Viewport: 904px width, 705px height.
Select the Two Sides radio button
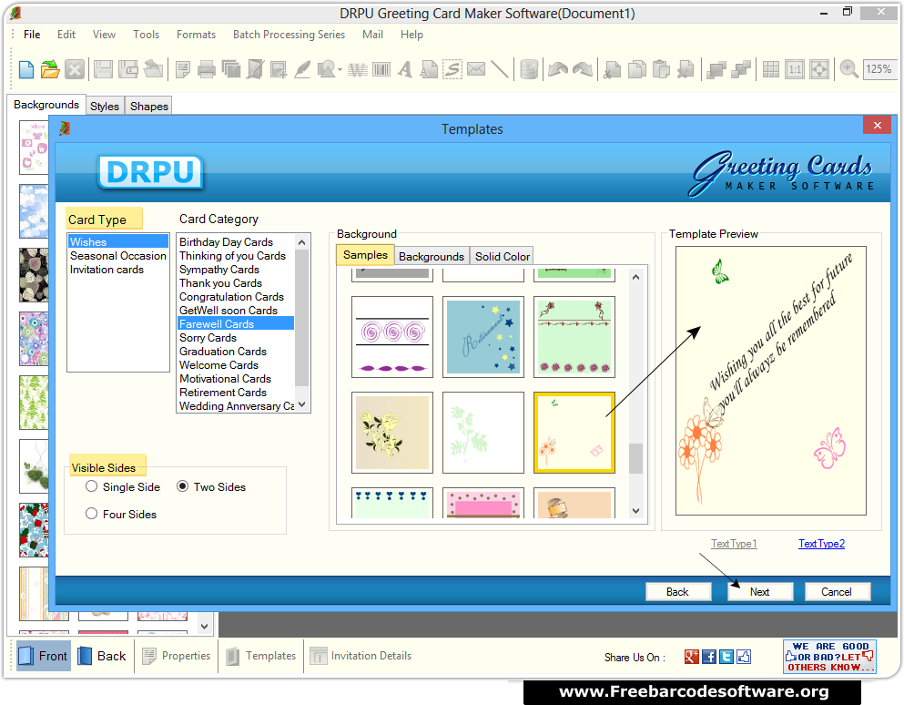coord(182,486)
